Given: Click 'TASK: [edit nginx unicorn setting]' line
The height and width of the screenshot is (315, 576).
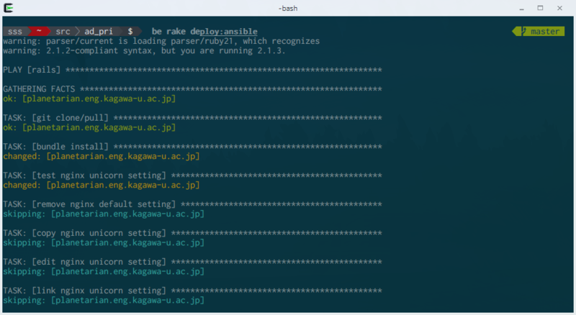Looking at the screenshot, I should click(x=192, y=262).
